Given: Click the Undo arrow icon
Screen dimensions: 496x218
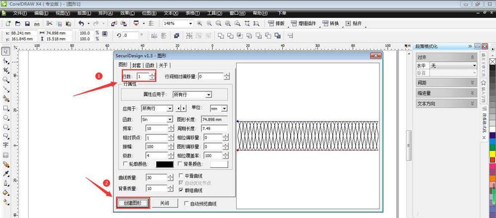Looking at the screenshot, I should coord(81,23).
